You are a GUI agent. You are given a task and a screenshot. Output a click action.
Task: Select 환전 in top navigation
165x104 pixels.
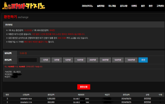pyautogui.click(x=151, y=6)
